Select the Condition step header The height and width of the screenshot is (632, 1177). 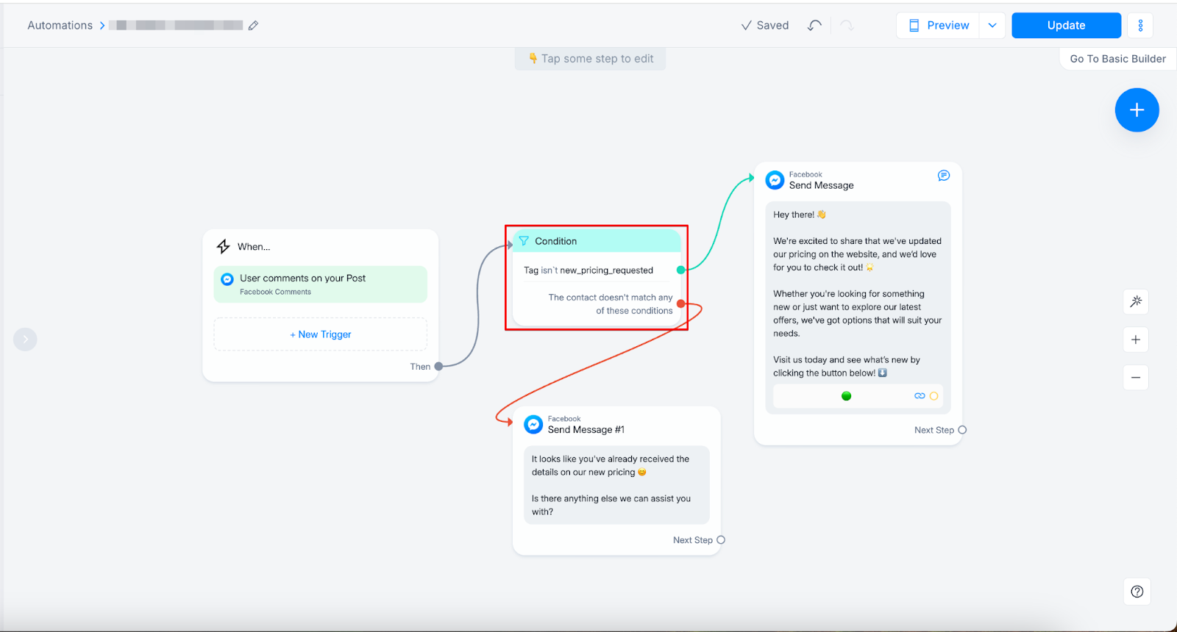[596, 241]
